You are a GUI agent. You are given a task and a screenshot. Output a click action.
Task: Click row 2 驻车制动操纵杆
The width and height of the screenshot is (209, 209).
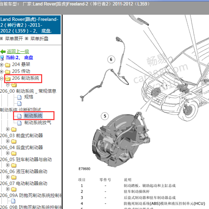coord(137,192)
